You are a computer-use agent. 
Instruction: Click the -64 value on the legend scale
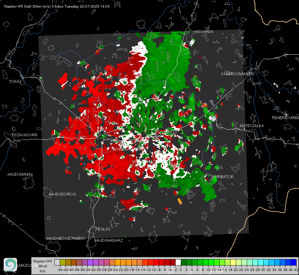[60, 270]
